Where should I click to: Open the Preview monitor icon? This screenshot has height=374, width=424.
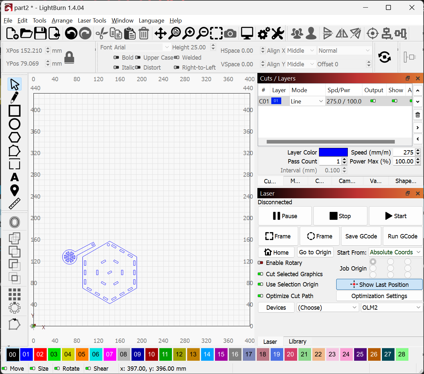[x=247, y=33]
